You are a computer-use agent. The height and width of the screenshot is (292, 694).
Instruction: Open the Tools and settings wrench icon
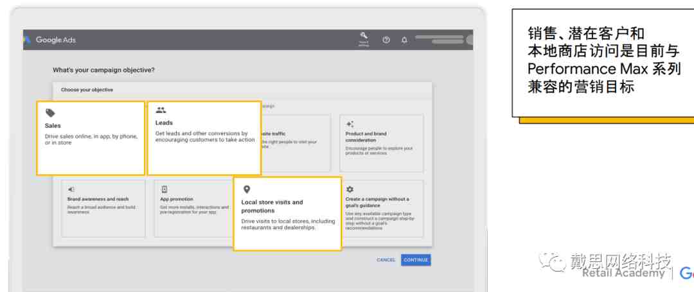(364, 38)
